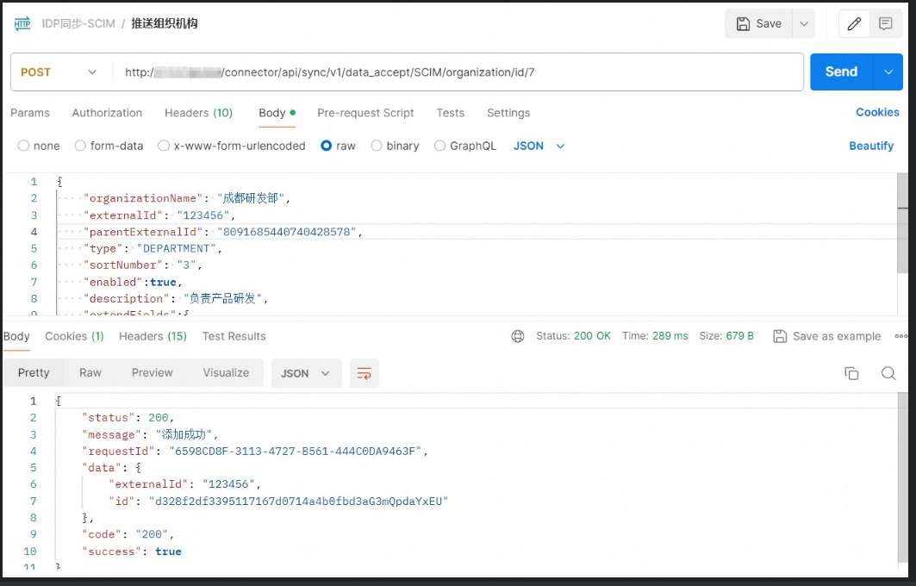This screenshot has width=916, height=586.
Task: Select the form-data radio button
Action: (x=80, y=146)
